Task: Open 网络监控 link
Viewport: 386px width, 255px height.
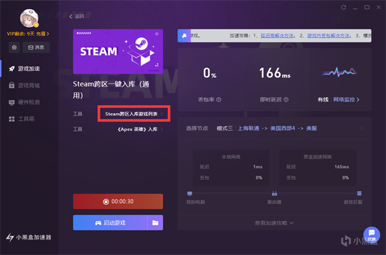Action: pyautogui.click(x=346, y=100)
